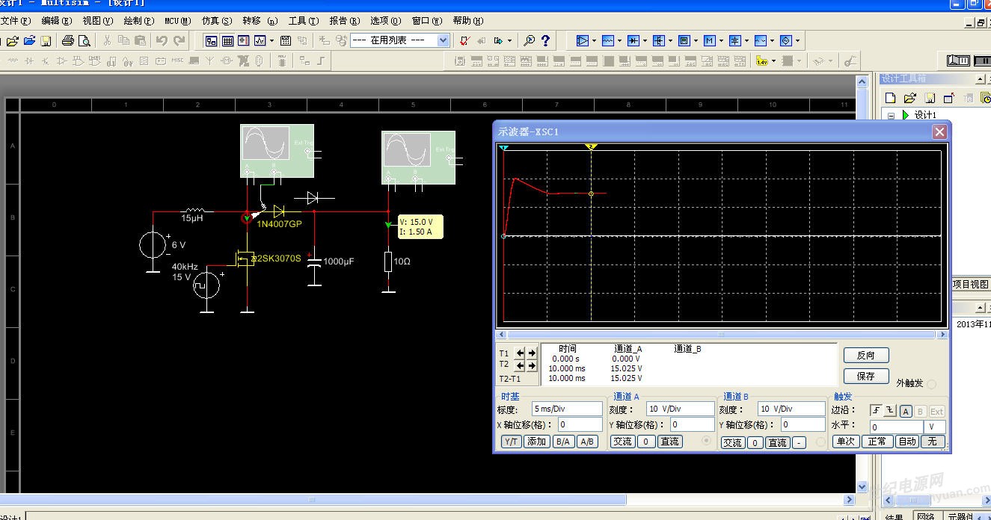Place a diode component from toolbar
Image resolution: width=991 pixels, height=520 pixels.
point(633,40)
